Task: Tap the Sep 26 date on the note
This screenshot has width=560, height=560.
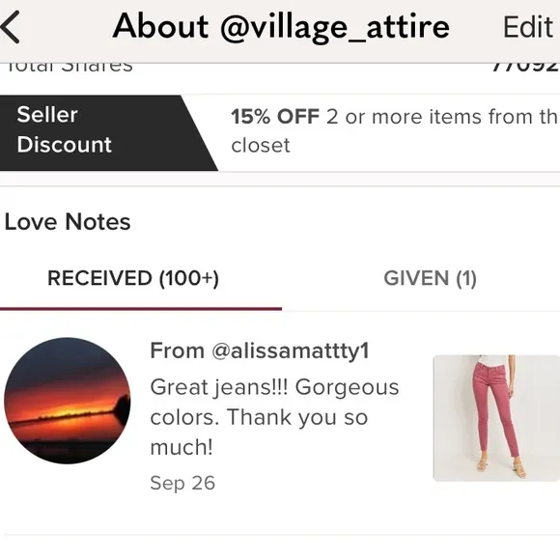Action: click(x=182, y=483)
